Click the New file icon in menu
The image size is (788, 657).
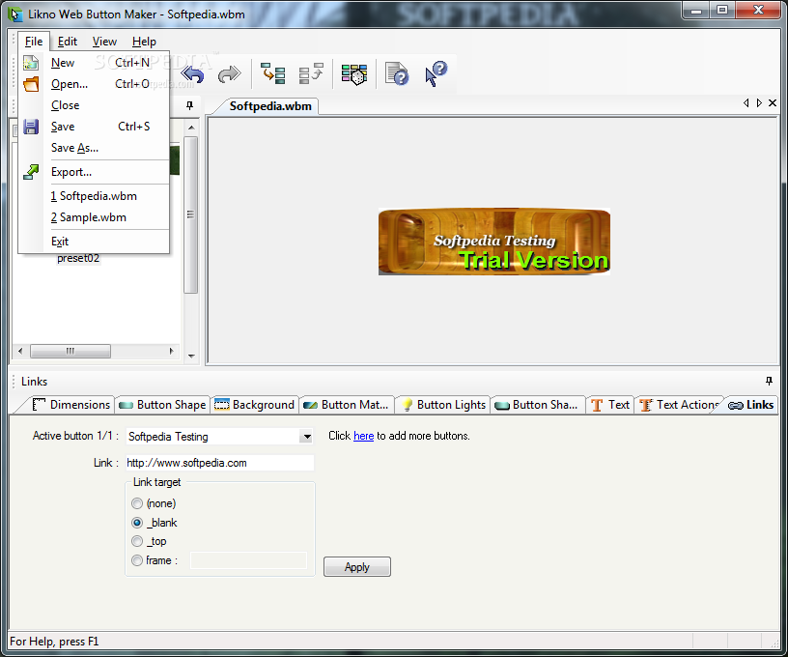(31, 63)
